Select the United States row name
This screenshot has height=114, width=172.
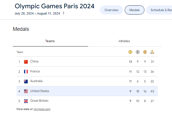[40, 91]
